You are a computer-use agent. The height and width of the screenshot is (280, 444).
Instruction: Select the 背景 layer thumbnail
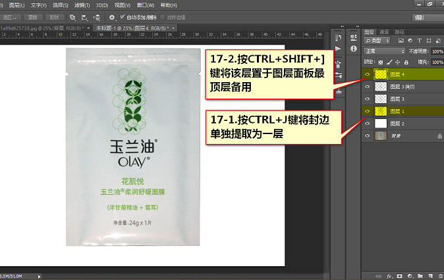tap(381, 135)
